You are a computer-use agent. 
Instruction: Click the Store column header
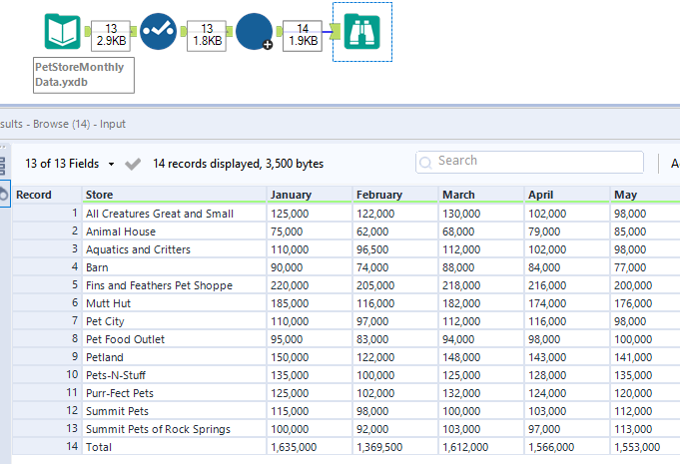(x=100, y=195)
